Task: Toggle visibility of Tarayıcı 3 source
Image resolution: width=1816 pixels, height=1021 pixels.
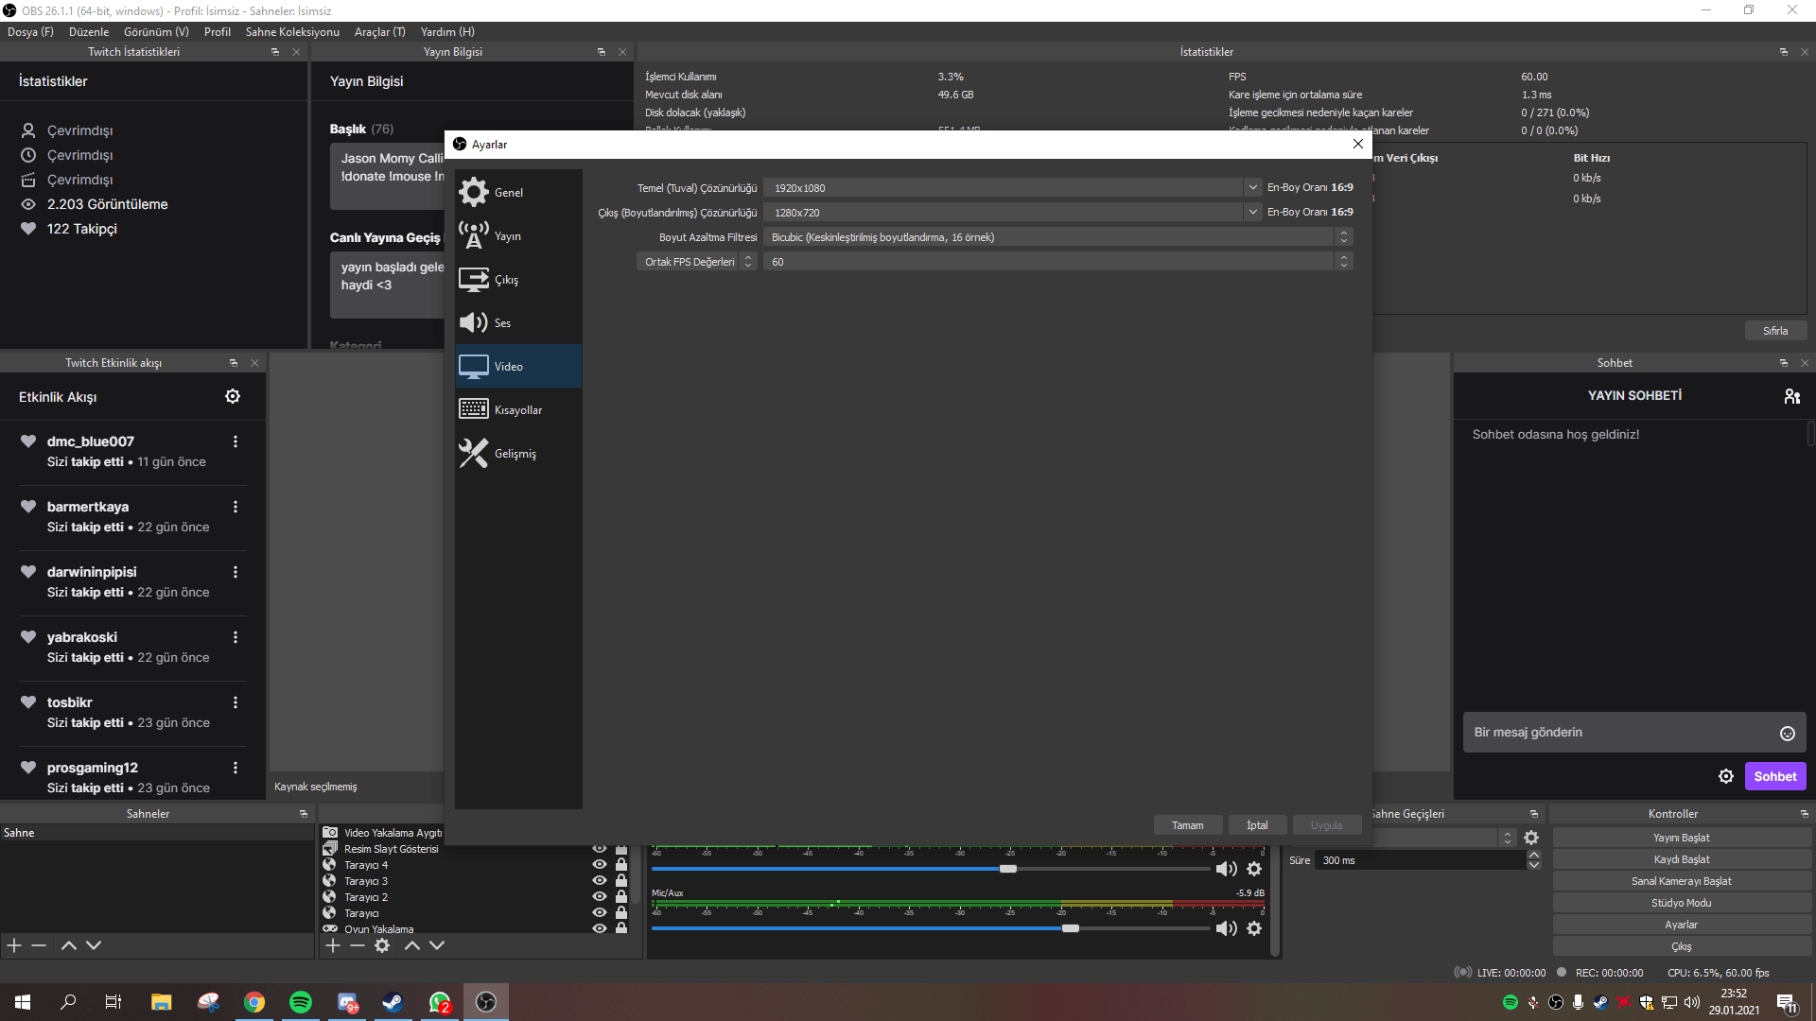Action: pos(600,880)
